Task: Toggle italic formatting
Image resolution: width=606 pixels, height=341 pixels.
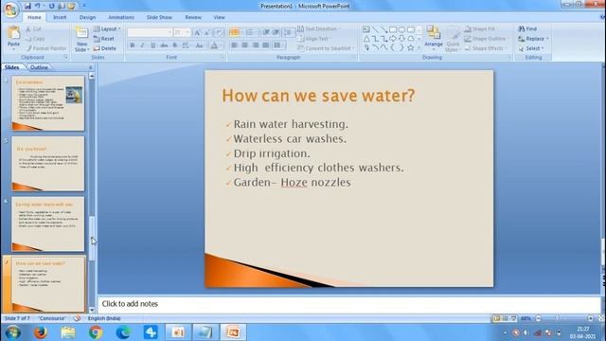Action: 143,45
